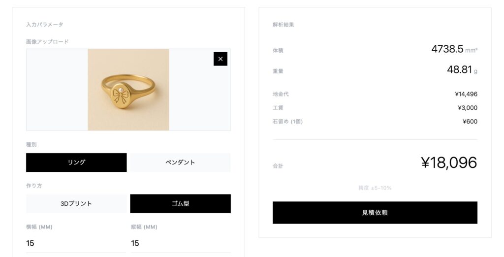
Task: Click the 画像アップロード label
Action: tap(47, 42)
